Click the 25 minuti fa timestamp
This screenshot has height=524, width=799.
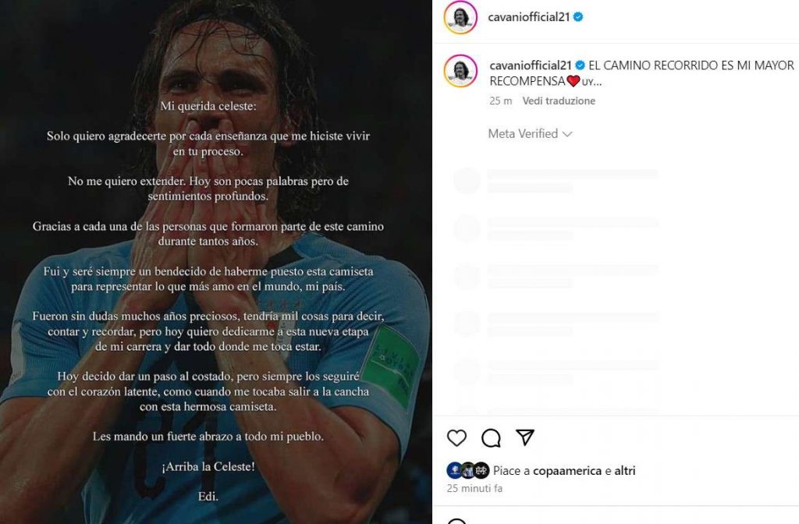coord(474,488)
